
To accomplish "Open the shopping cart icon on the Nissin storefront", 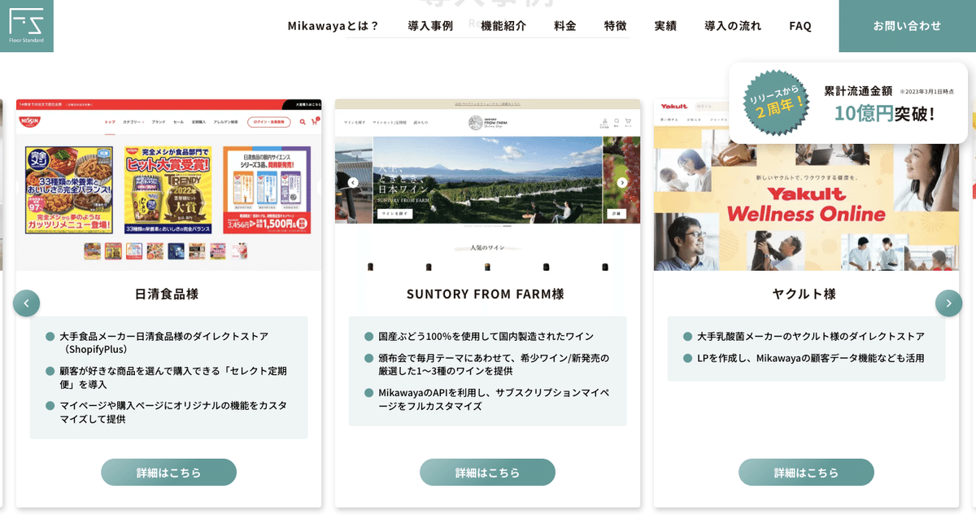I will click(x=313, y=120).
